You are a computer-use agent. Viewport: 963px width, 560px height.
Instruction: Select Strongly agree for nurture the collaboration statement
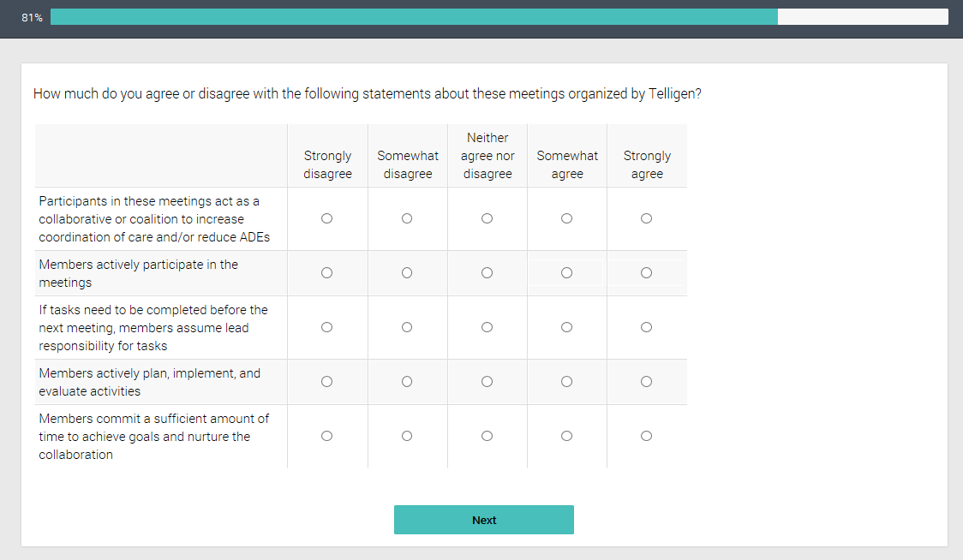point(646,436)
